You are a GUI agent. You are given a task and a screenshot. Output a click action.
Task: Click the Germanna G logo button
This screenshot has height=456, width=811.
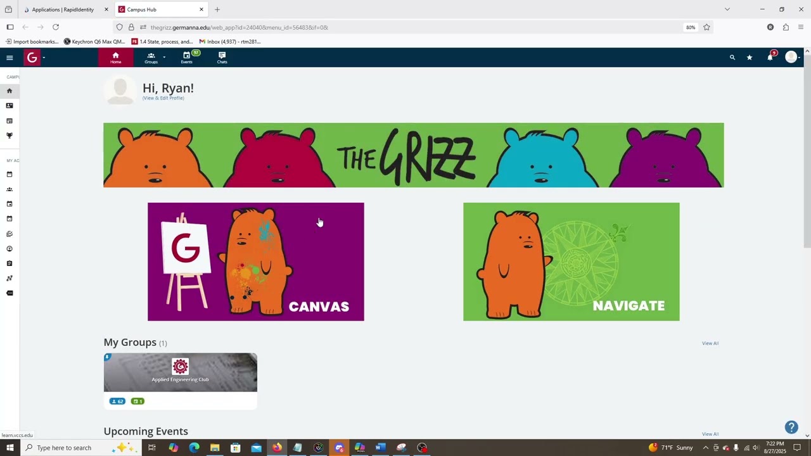32,58
